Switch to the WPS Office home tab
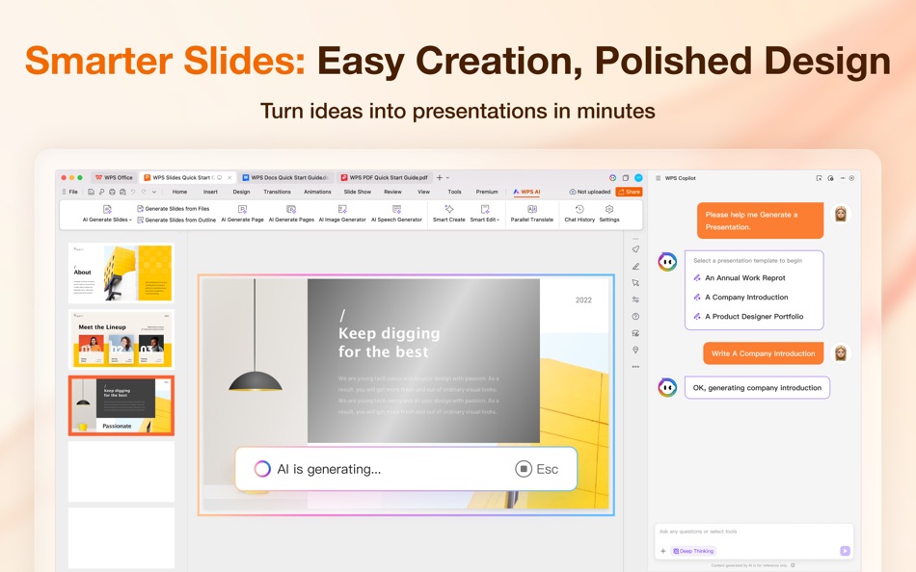Screen dimensions: 916x572 [114, 177]
